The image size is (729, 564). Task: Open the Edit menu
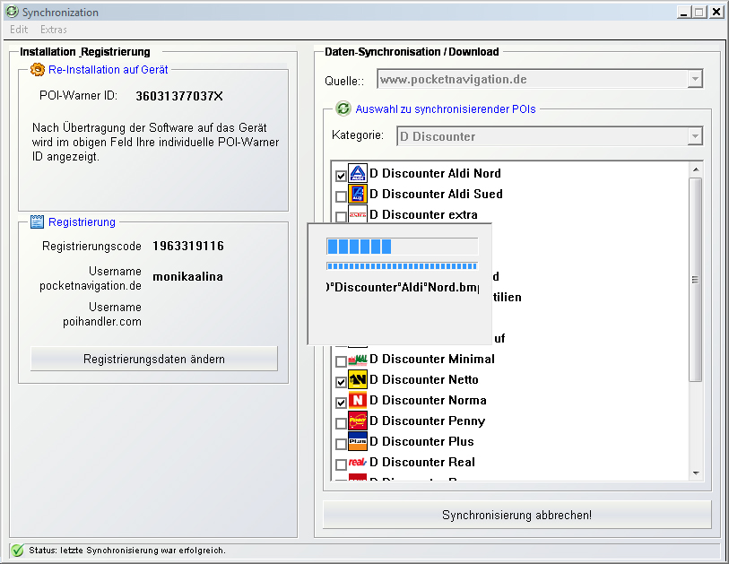tap(19, 30)
